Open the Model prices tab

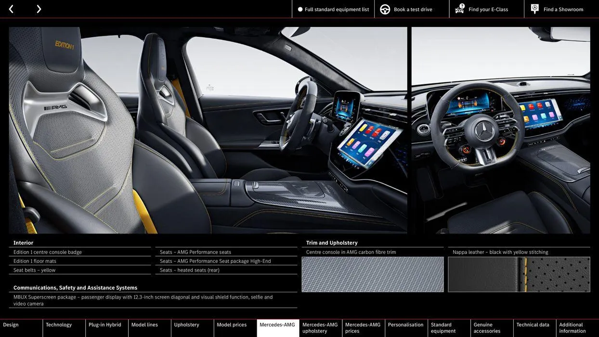tap(233, 324)
